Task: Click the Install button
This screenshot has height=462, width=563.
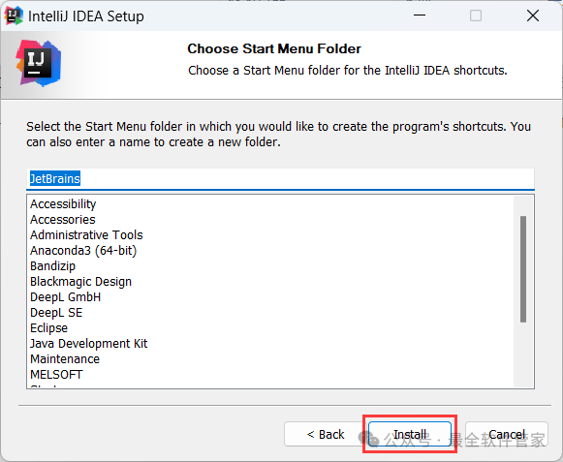Action: 410,434
